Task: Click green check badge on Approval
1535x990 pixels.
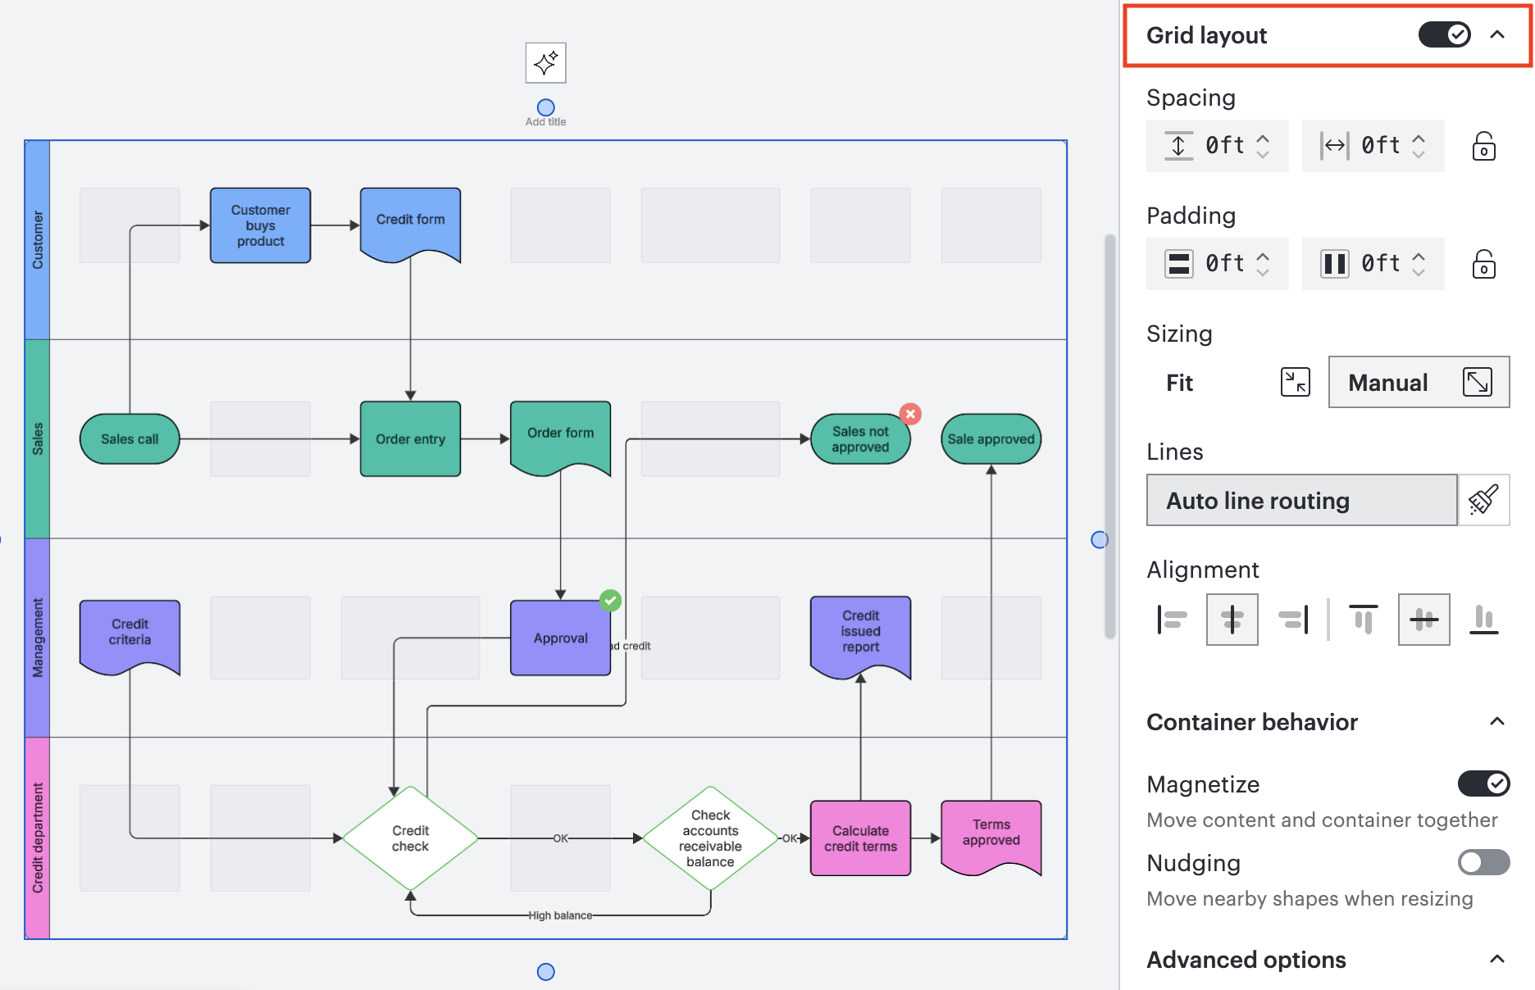Action: (610, 600)
